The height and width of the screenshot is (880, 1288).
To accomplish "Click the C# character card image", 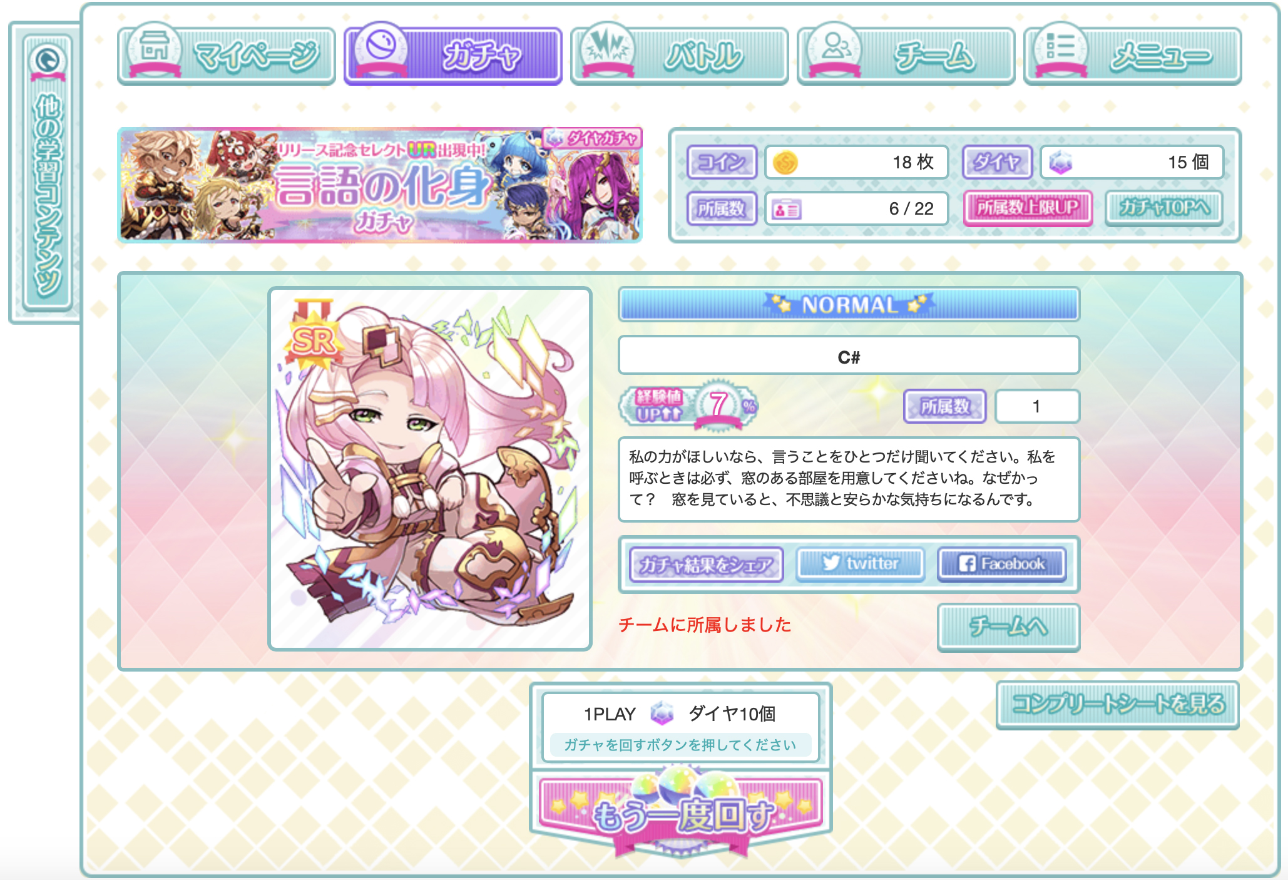I will point(430,469).
